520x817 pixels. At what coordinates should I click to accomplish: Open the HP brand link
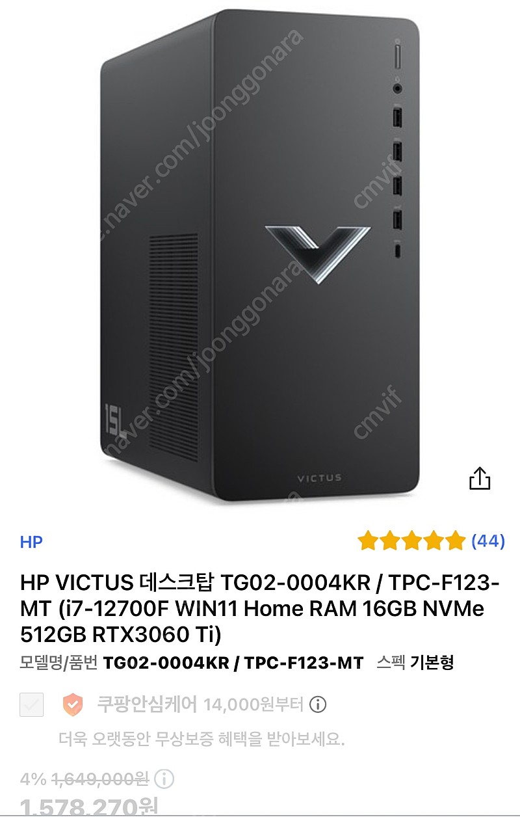pos(31,542)
